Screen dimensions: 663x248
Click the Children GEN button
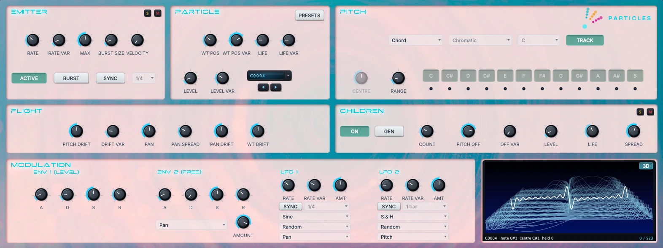coord(389,132)
